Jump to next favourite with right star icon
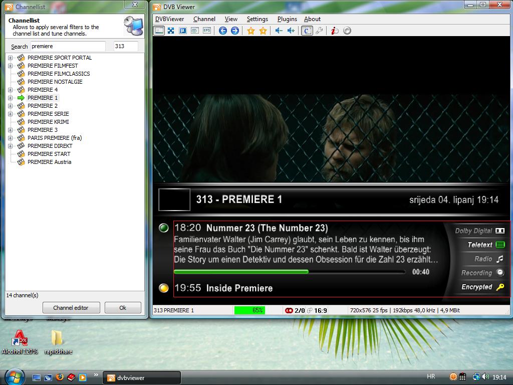The height and width of the screenshot is (385, 513). 263,31
